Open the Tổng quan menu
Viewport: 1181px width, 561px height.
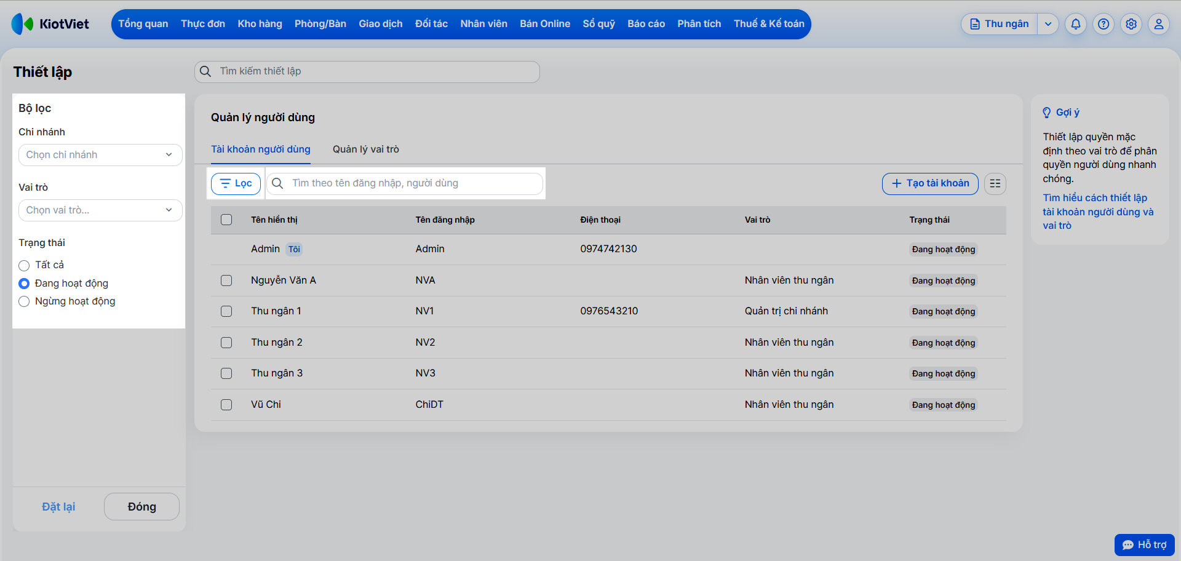pos(143,24)
